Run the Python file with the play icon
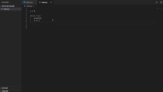 157,2
